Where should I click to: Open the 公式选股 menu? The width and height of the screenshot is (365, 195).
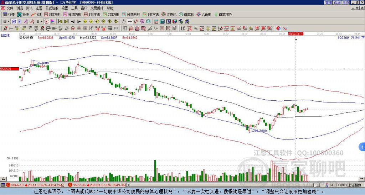pos(52,8)
